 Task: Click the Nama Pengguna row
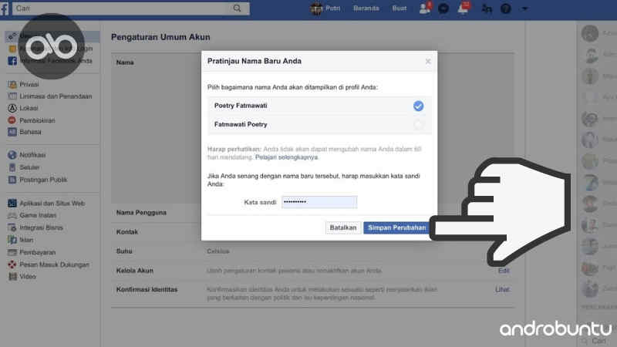tap(141, 213)
